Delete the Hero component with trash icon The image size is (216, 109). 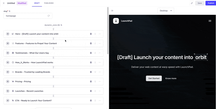[91, 34]
